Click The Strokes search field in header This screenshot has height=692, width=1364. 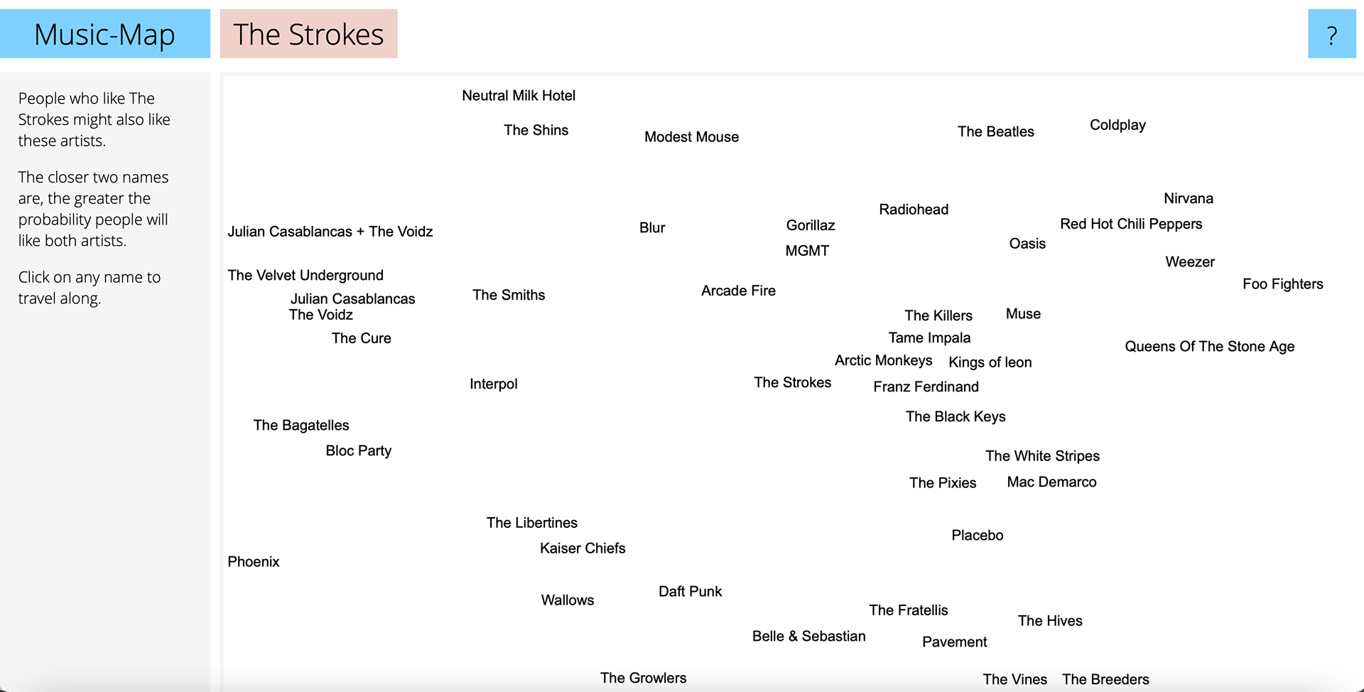308,34
